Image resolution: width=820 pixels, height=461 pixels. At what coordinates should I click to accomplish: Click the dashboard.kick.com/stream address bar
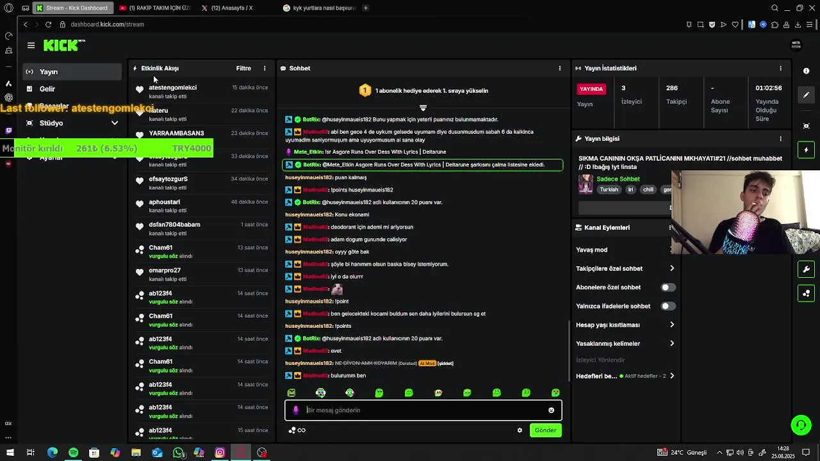(107, 24)
